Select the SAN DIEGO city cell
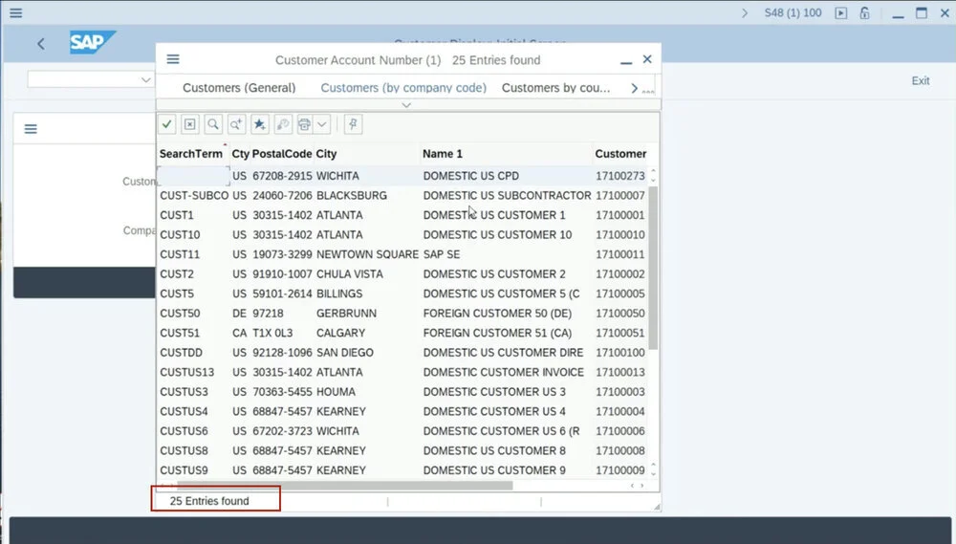This screenshot has height=544, width=956. [x=344, y=353]
